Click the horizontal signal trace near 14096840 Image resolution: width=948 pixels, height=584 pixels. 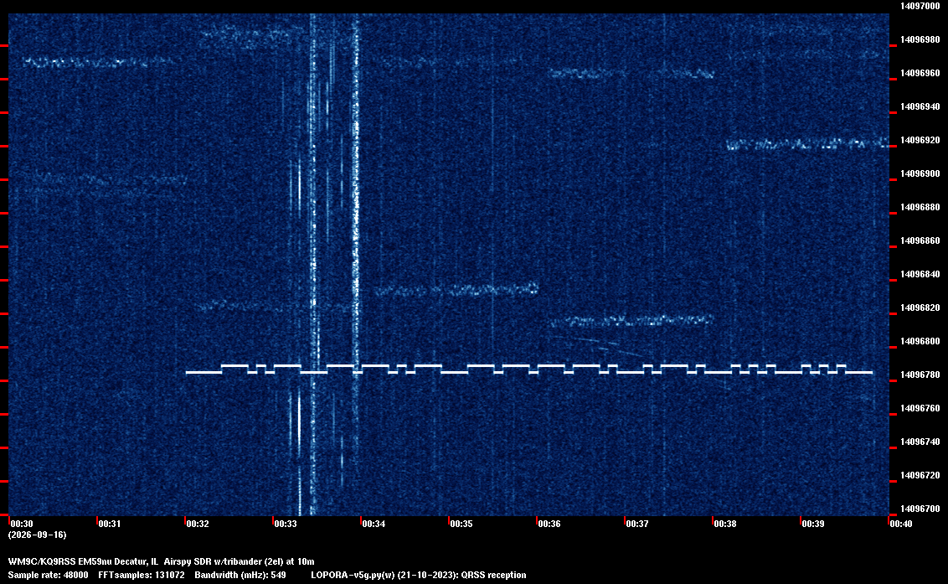point(456,290)
